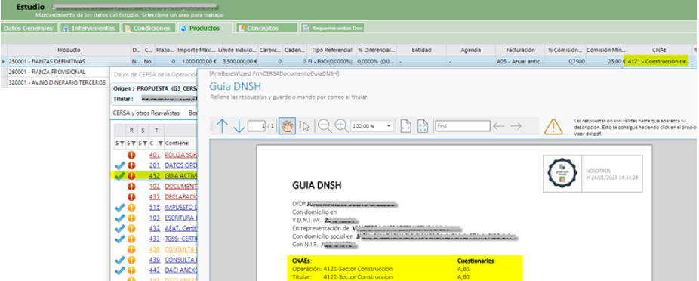Image resolution: width=699 pixels, height=281 pixels.
Task: Select the CERSA y otros Reavalistas tab
Action: click(x=146, y=113)
